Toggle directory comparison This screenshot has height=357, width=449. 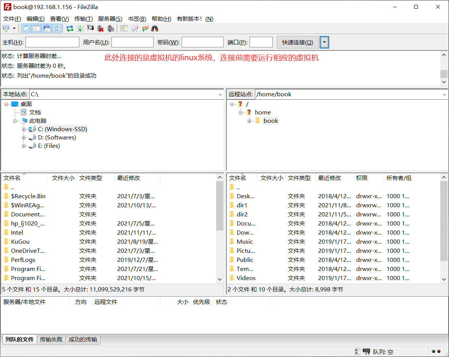click(134, 28)
